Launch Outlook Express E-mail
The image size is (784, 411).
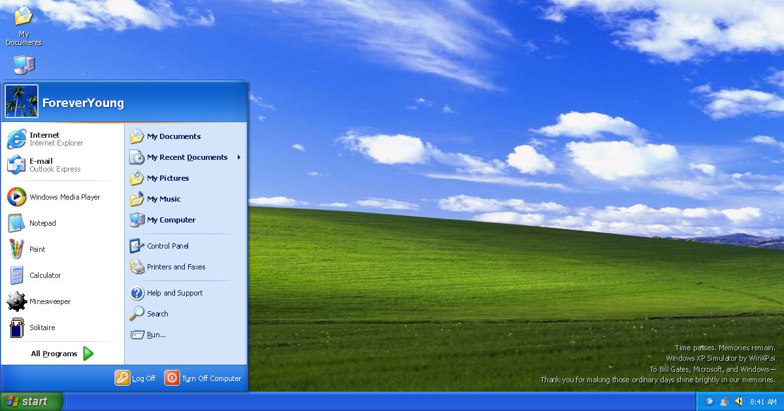[62, 165]
